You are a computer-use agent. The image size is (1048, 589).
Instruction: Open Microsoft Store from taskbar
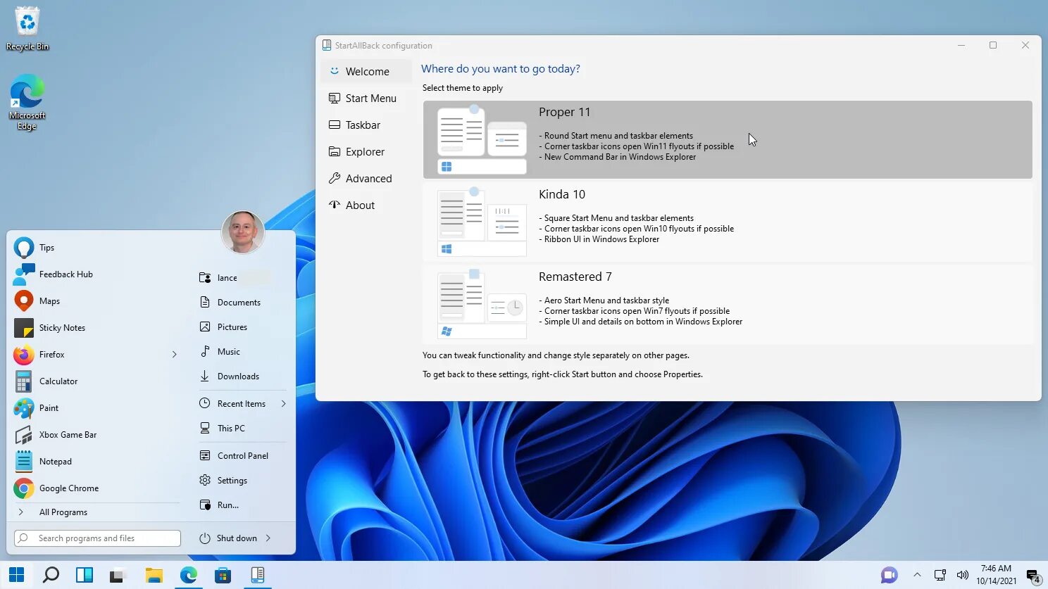[x=223, y=575]
